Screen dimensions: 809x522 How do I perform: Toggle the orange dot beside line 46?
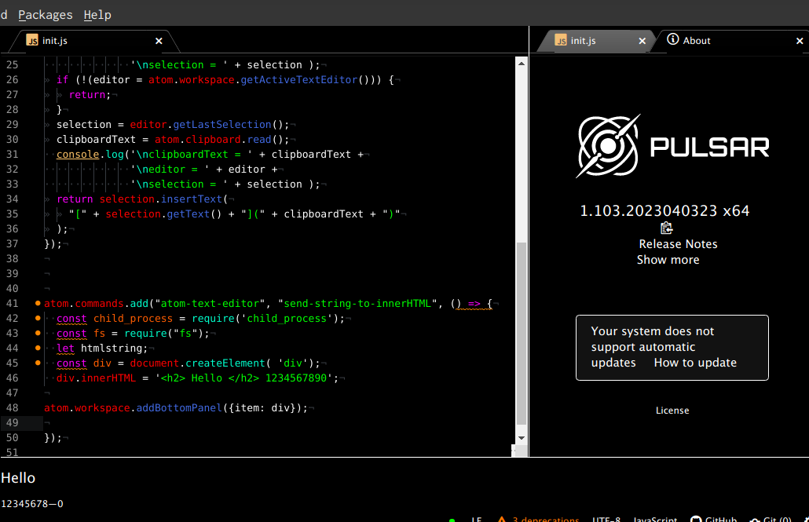tap(38, 378)
